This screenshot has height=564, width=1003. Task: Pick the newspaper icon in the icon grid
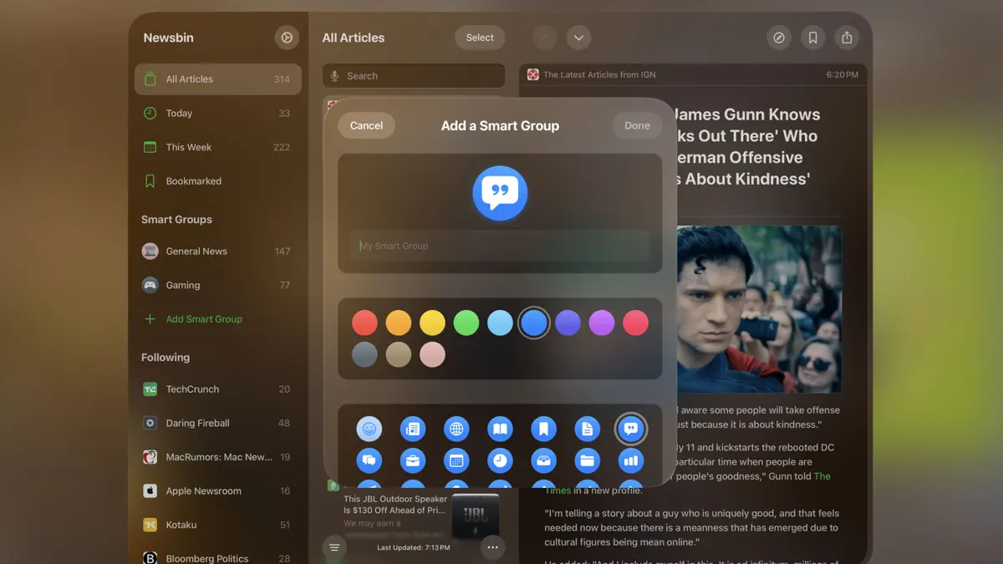coord(413,429)
